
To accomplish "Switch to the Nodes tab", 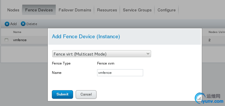I will click(13, 10).
